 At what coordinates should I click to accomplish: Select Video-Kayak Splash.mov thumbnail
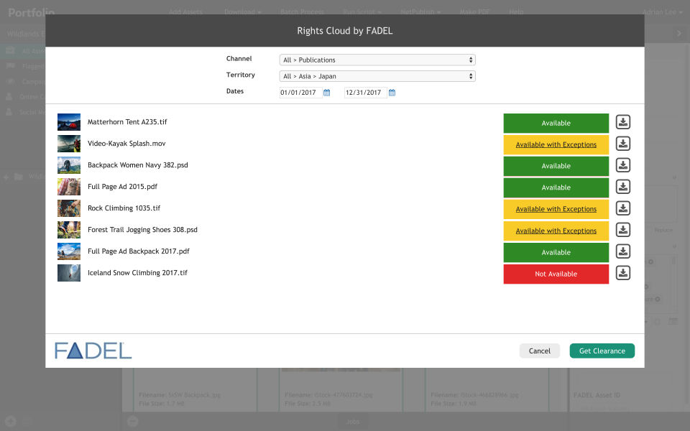(x=69, y=144)
